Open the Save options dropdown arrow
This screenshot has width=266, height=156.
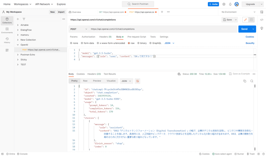[236, 20]
